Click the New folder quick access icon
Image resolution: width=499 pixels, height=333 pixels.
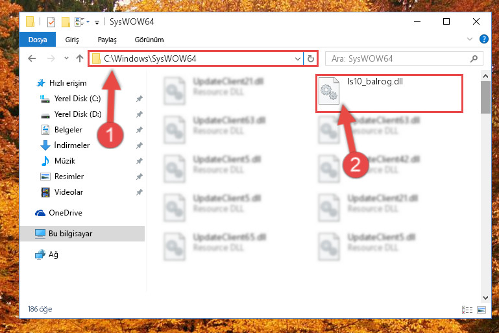point(66,22)
